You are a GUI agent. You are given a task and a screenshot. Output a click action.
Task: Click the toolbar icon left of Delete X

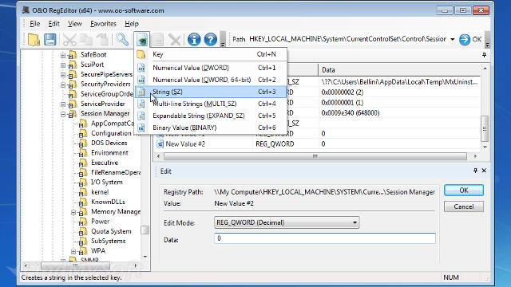[158, 40]
